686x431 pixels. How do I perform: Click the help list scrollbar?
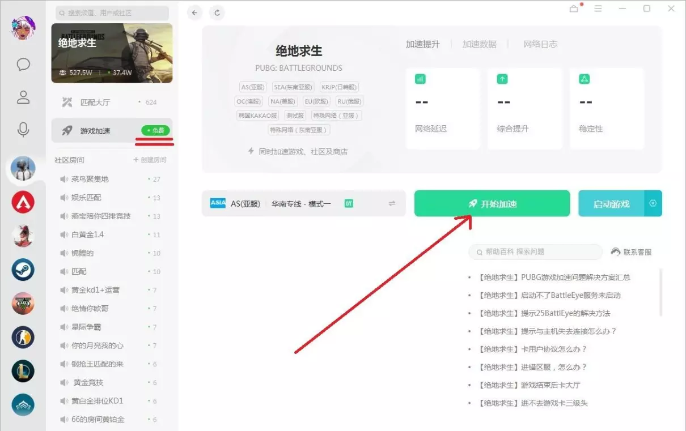pyautogui.click(x=660, y=292)
